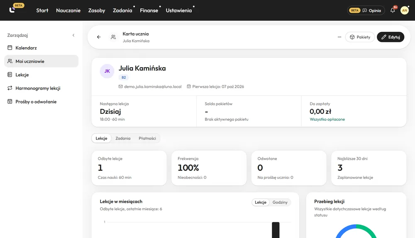Open Harmonogramy lekcji in sidebar
Image resolution: width=415 pixels, height=238 pixels.
[x=41, y=88]
